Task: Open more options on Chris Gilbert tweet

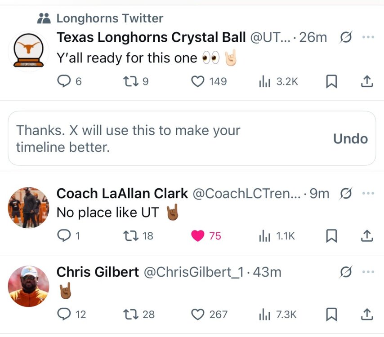Action: click(x=368, y=272)
